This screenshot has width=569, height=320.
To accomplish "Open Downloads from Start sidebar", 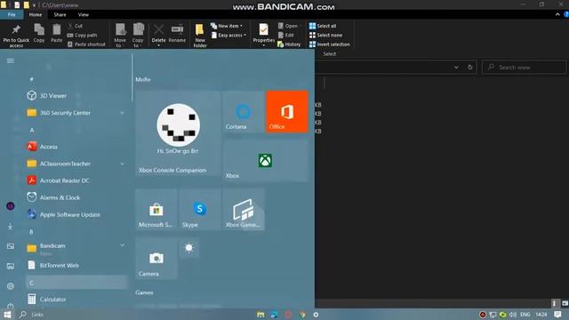I will click(x=11, y=227).
